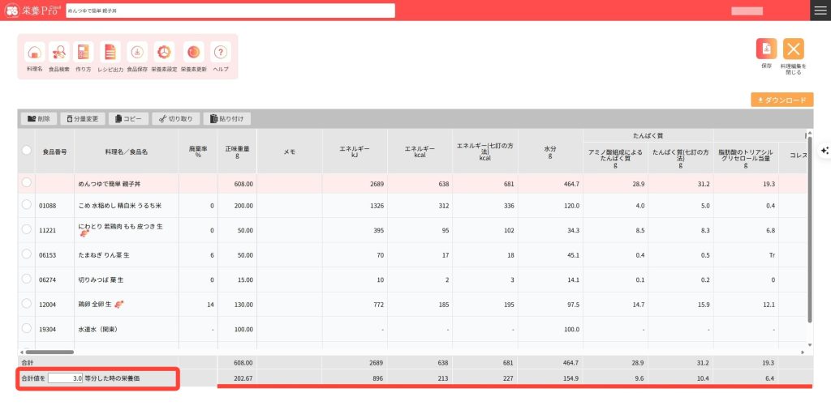Select the row for こめ 水稲めし 01088
Image resolution: width=831 pixels, height=414 pixels.
tap(27, 205)
